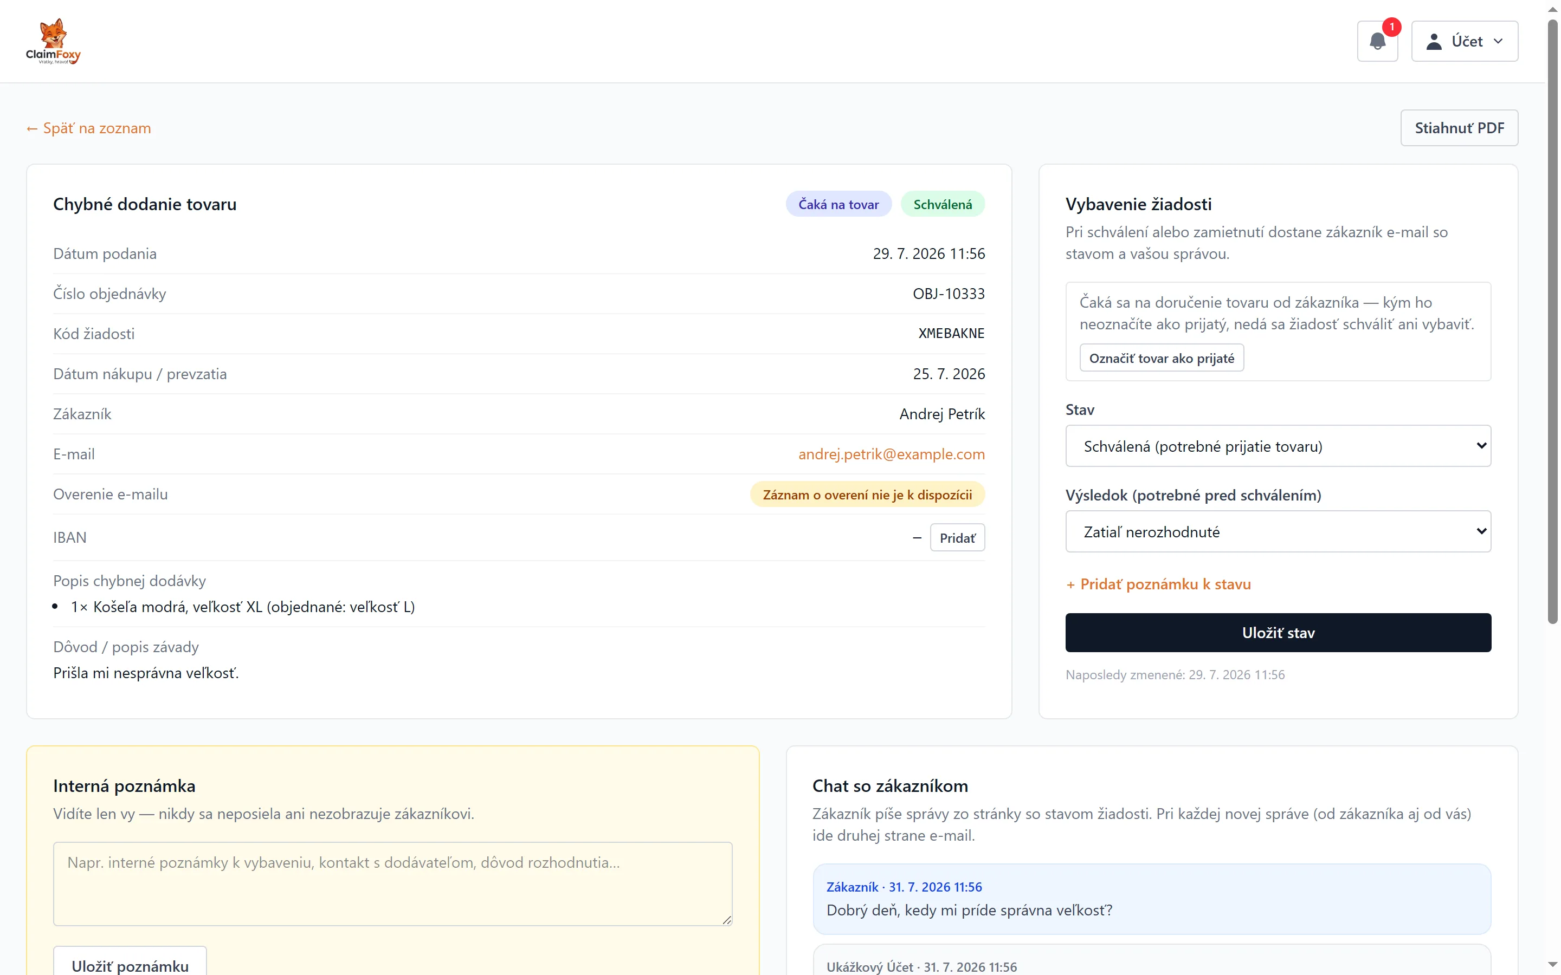1561x975 pixels.
Task: Click the Naposledy zmenené timestamp
Action: click(1175, 674)
